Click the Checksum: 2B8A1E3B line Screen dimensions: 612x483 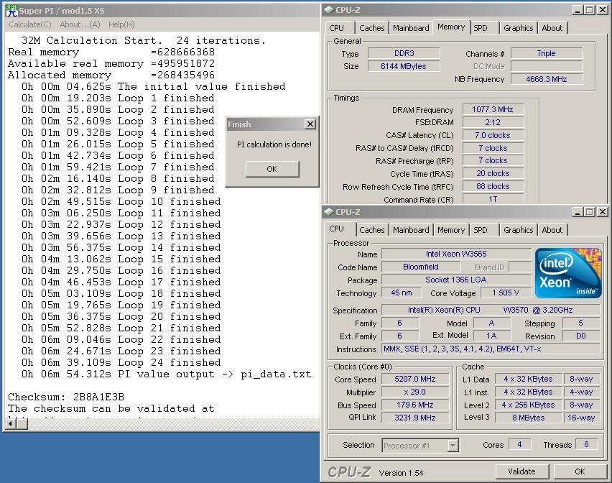66,397
